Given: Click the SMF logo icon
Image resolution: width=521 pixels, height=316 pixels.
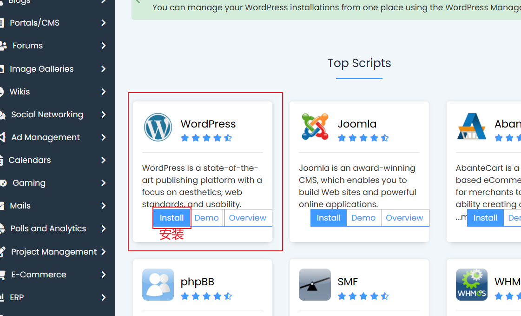Looking at the screenshot, I should pos(315,284).
